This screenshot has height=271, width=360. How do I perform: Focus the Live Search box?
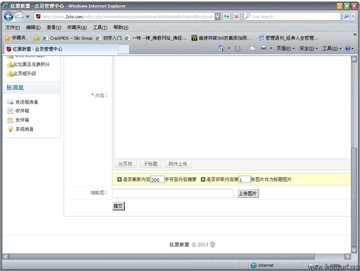click(x=292, y=16)
